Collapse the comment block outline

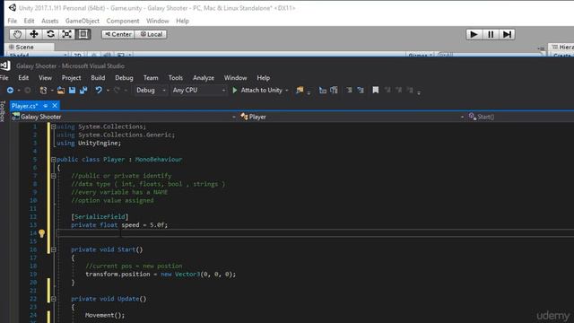click(x=54, y=176)
